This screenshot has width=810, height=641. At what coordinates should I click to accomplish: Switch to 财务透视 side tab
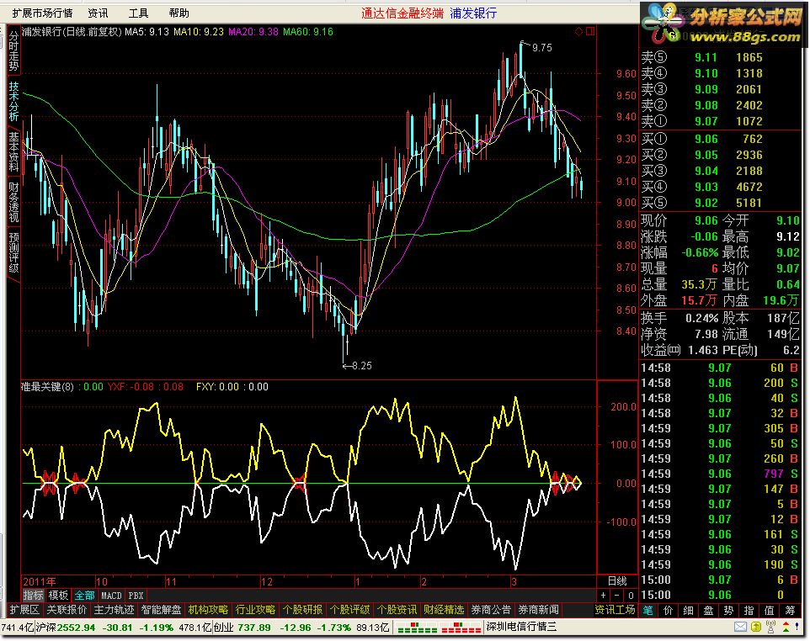[13, 203]
